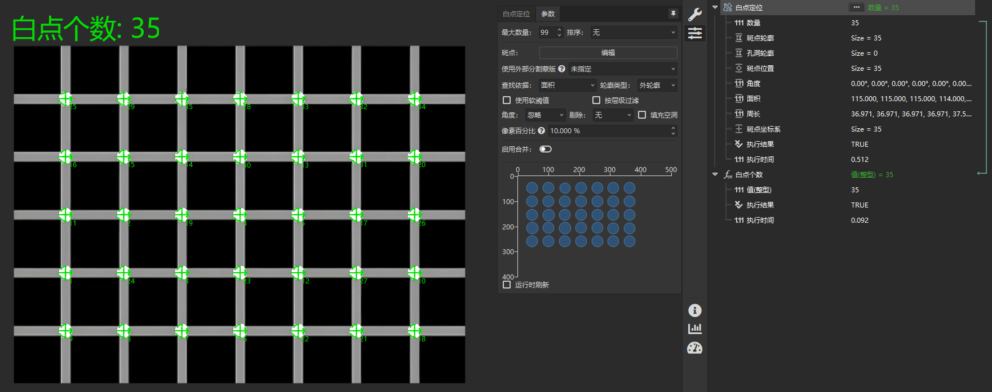Viewport: 992px width, 392px height.
Task: Switch to the 白点定位 tab
Action: point(516,14)
